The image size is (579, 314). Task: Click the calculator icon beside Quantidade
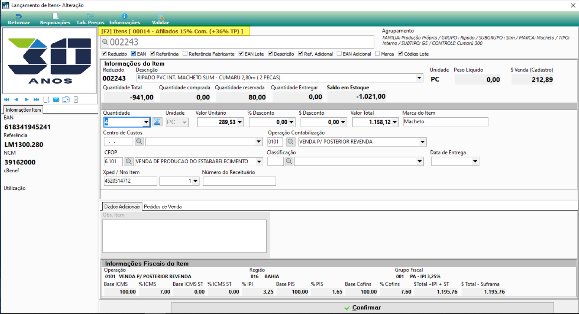[x=157, y=122]
